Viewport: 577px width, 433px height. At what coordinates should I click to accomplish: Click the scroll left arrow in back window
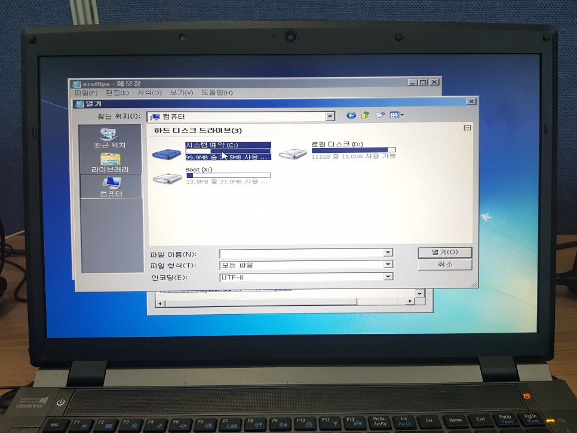pos(160,303)
